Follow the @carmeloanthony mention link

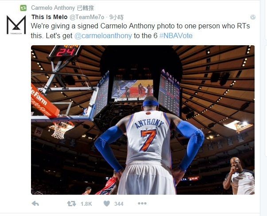point(103,36)
